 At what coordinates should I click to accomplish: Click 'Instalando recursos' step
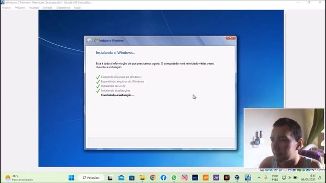pos(113,86)
